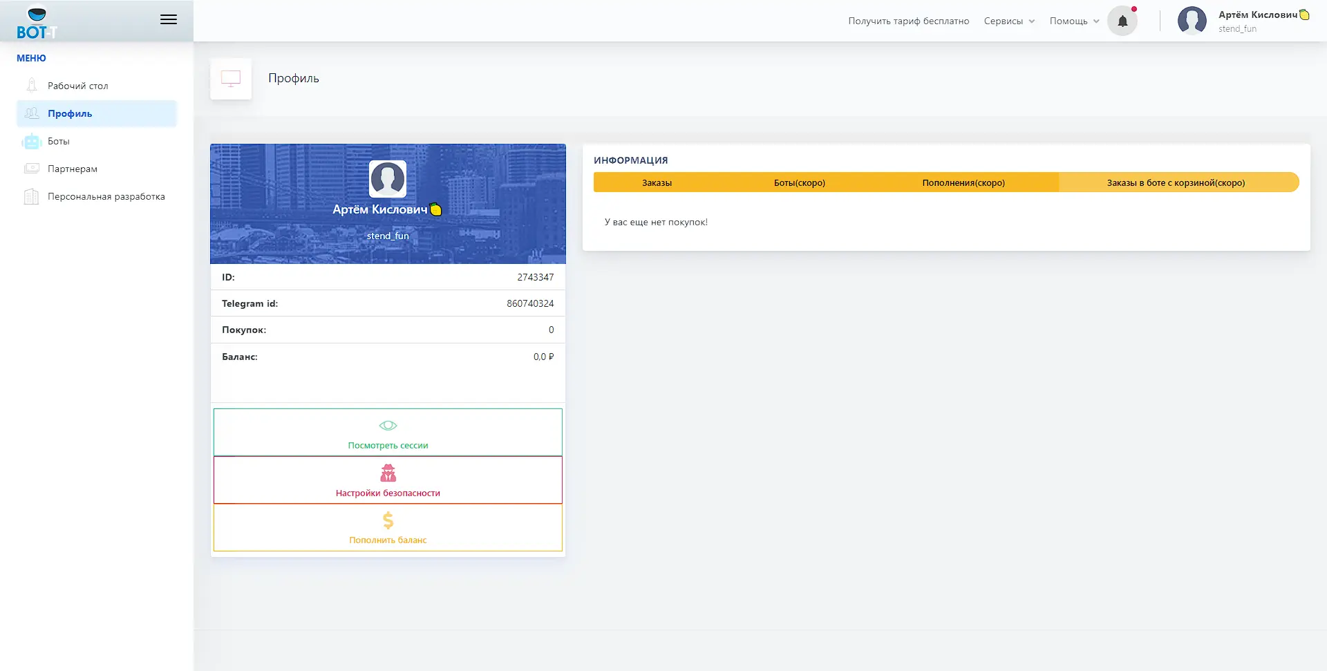Click the Профиль page title
Image resolution: width=1327 pixels, height=671 pixels.
pyautogui.click(x=293, y=78)
